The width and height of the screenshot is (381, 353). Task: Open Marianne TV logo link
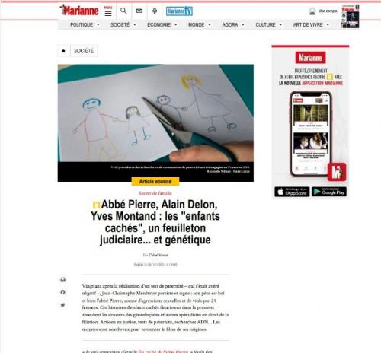(179, 11)
